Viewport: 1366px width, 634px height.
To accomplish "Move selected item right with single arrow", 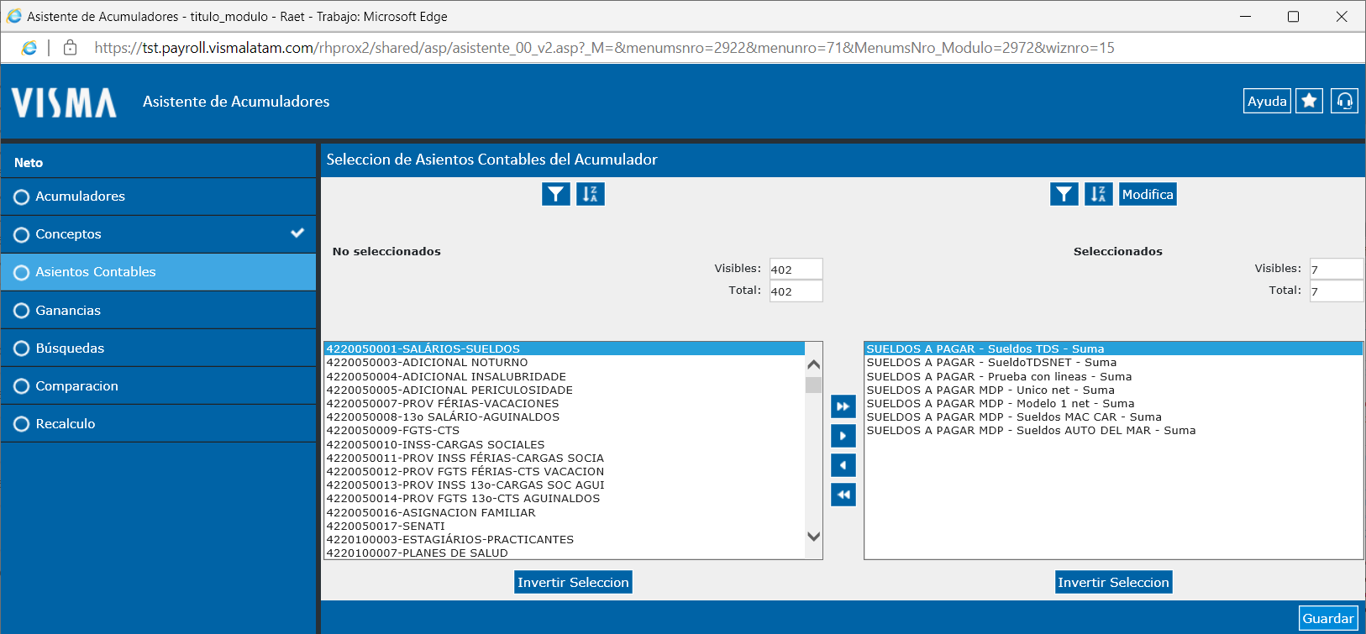I will (x=843, y=436).
